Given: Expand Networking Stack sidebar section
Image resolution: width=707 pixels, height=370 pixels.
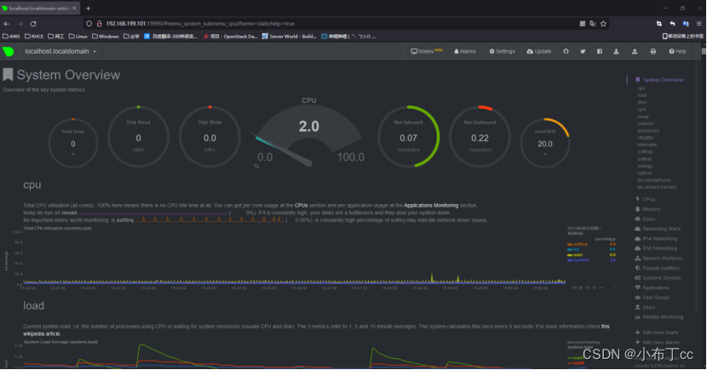Looking at the screenshot, I should [658, 229].
